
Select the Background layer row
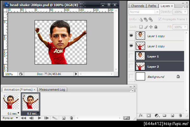[160, 77]
